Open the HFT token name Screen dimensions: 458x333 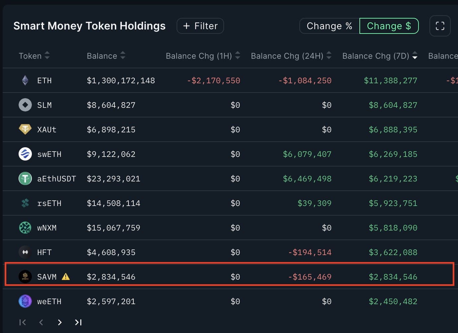44,252
